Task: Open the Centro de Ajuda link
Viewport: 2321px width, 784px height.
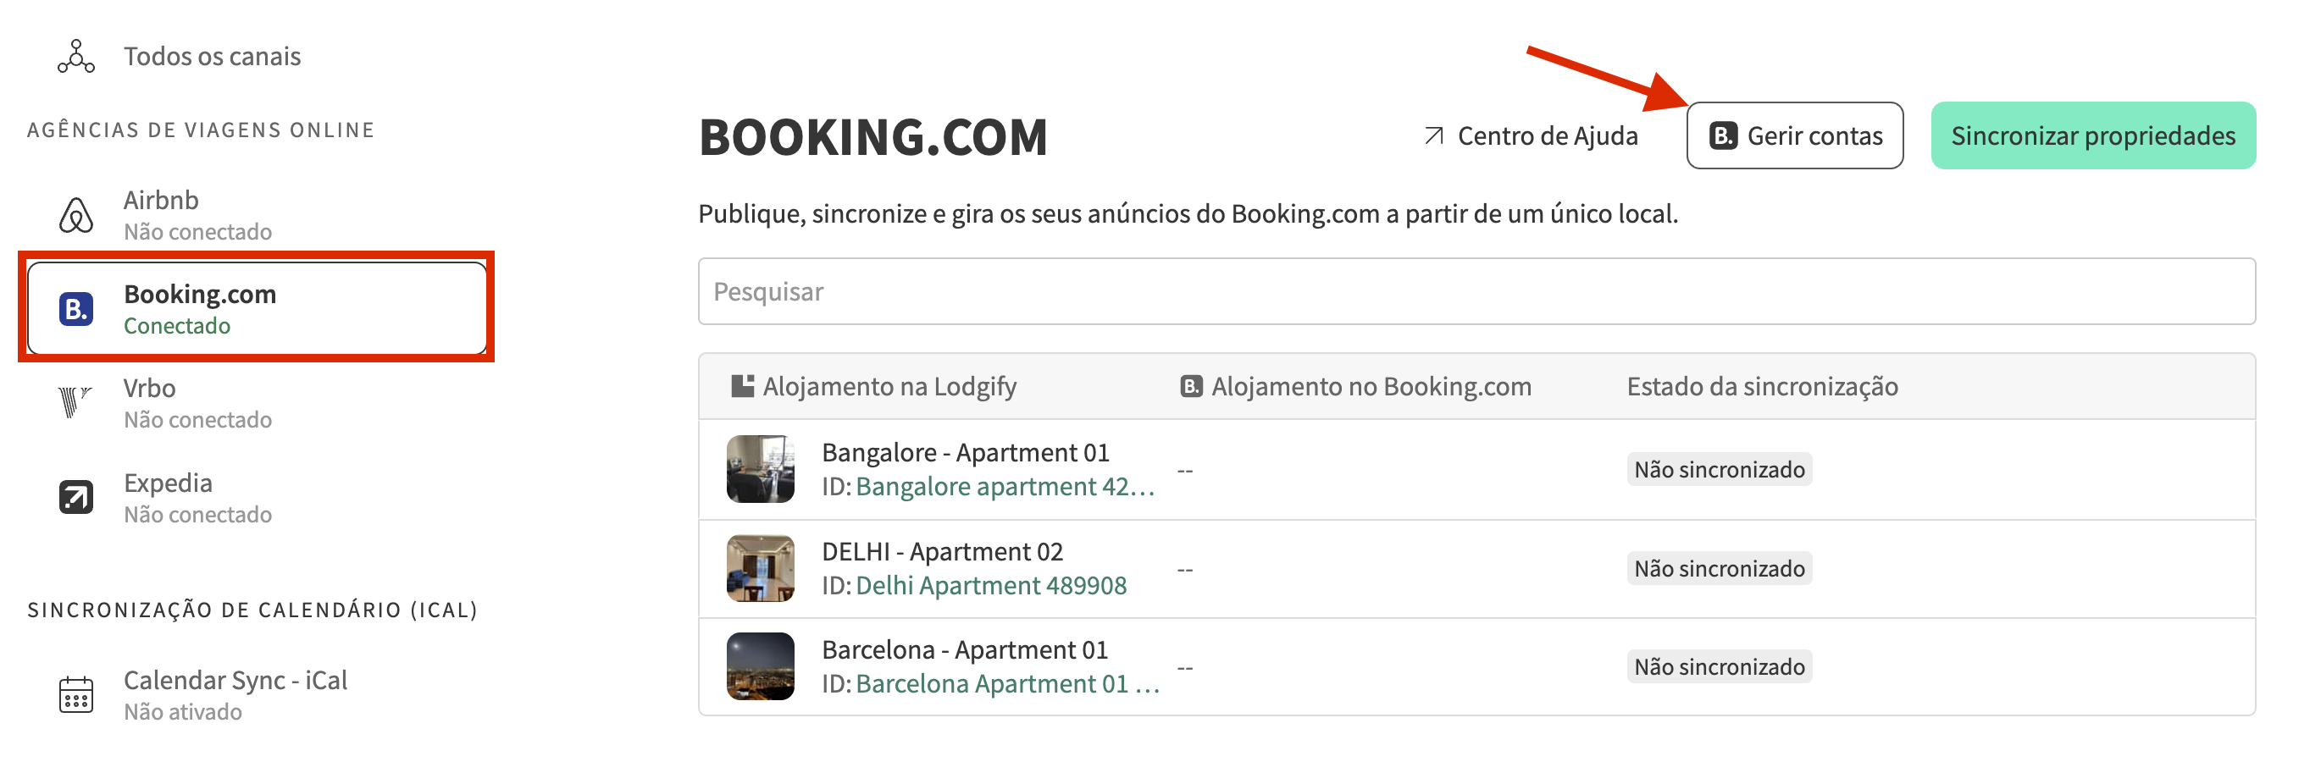Action: 1546,136
